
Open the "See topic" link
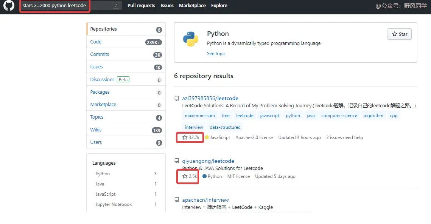(x=216, y=54)
